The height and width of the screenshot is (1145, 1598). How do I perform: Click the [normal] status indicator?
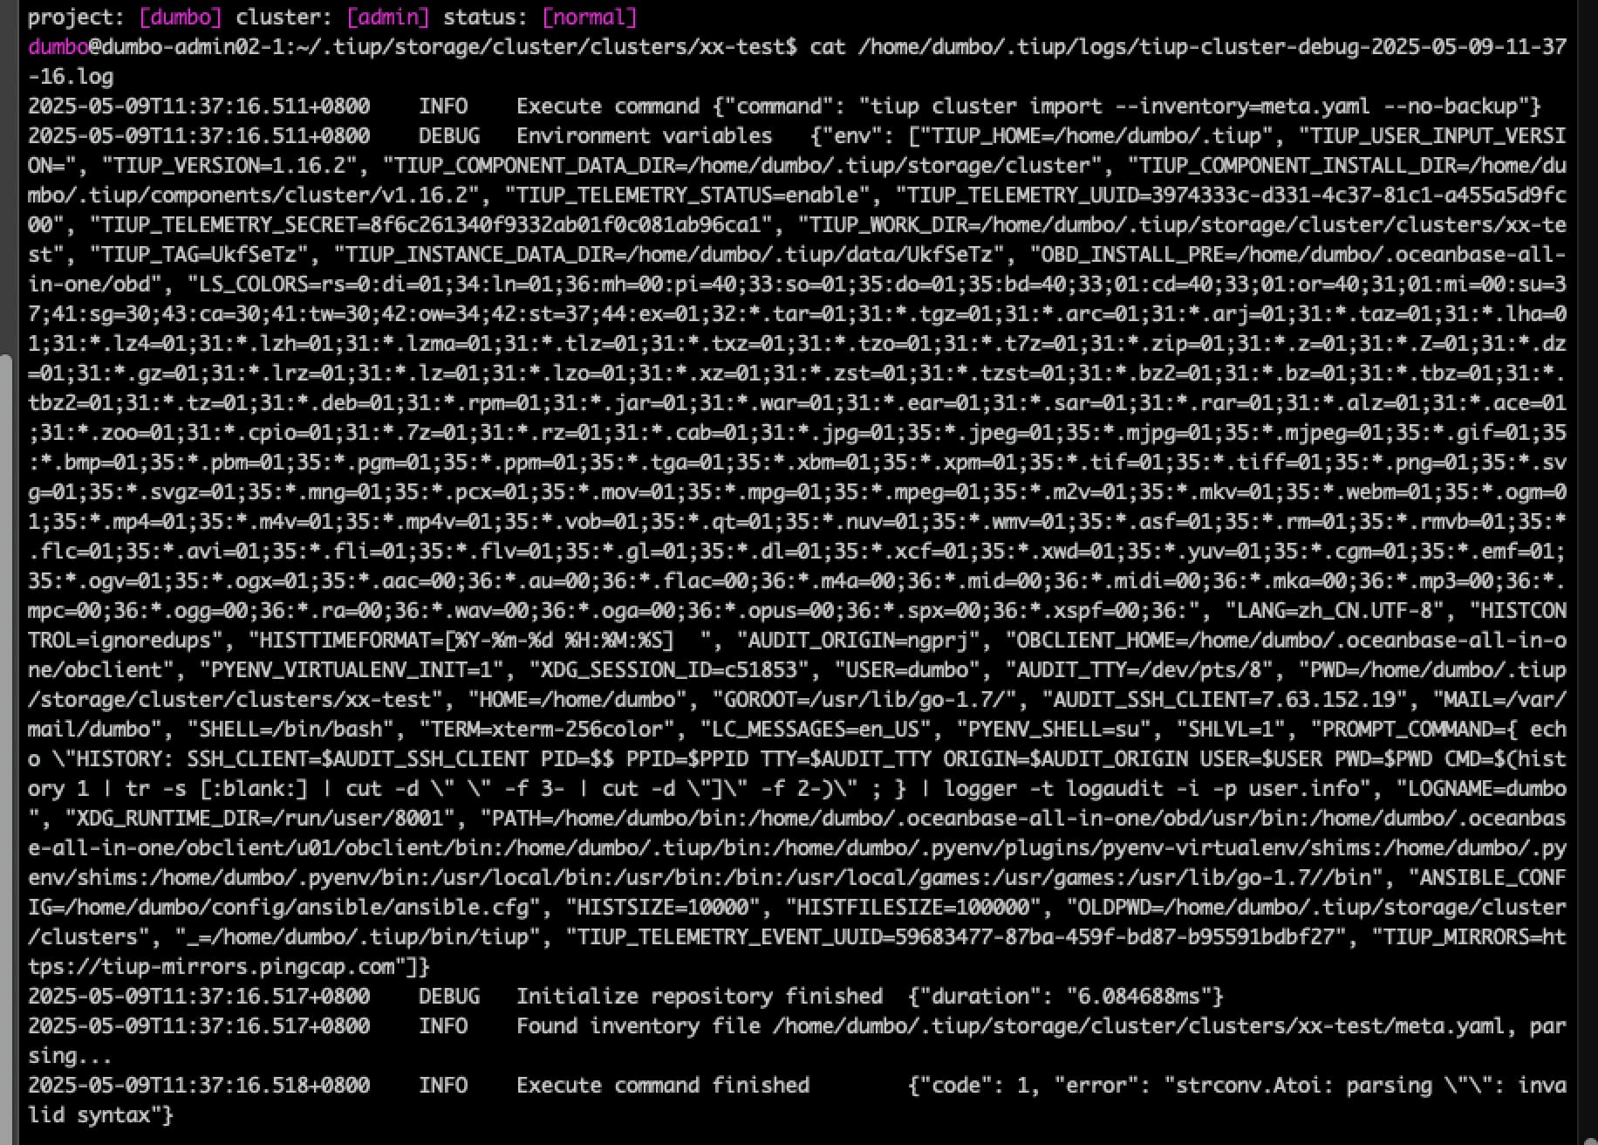pos(590,17)
